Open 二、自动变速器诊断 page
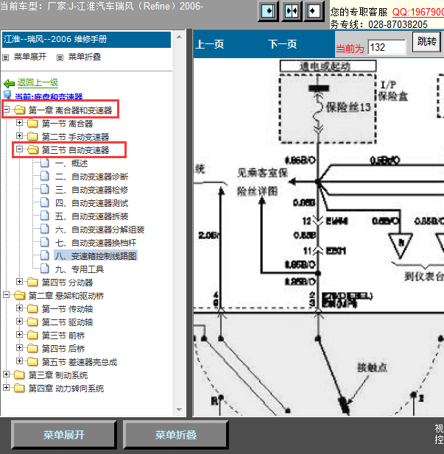444x454 pixels. pos(91,177)
